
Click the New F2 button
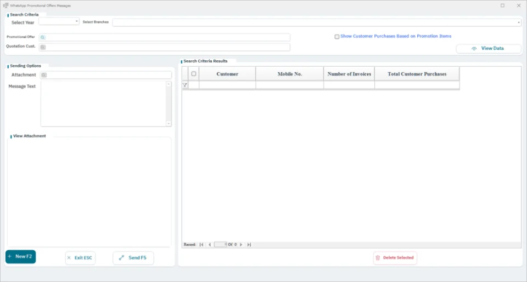coord(20,257)
